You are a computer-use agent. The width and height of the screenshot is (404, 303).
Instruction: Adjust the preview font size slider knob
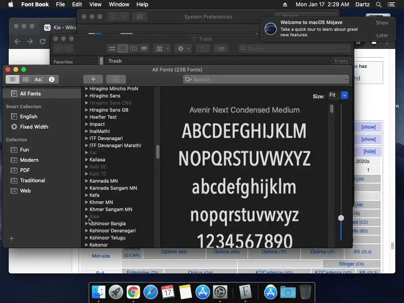pos(341,218)
